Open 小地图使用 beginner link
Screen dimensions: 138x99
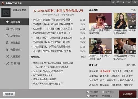116,85
